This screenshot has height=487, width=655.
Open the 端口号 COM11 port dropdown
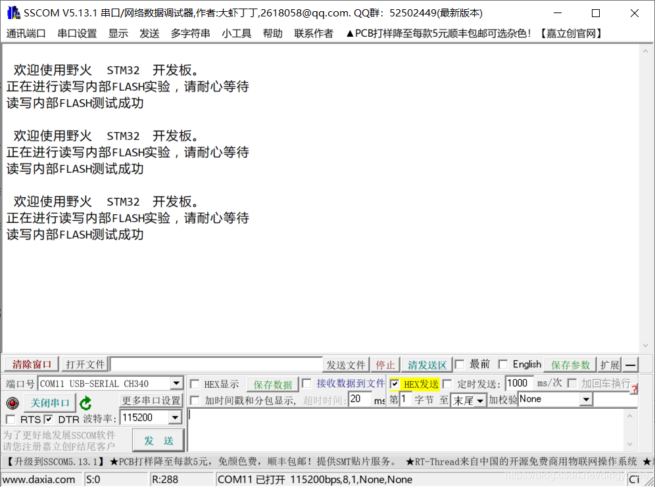point(177,383)
